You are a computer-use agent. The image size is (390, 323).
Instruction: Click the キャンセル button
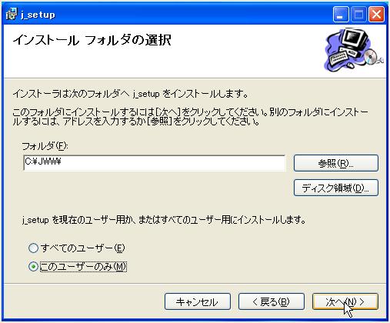pos(198,301)
